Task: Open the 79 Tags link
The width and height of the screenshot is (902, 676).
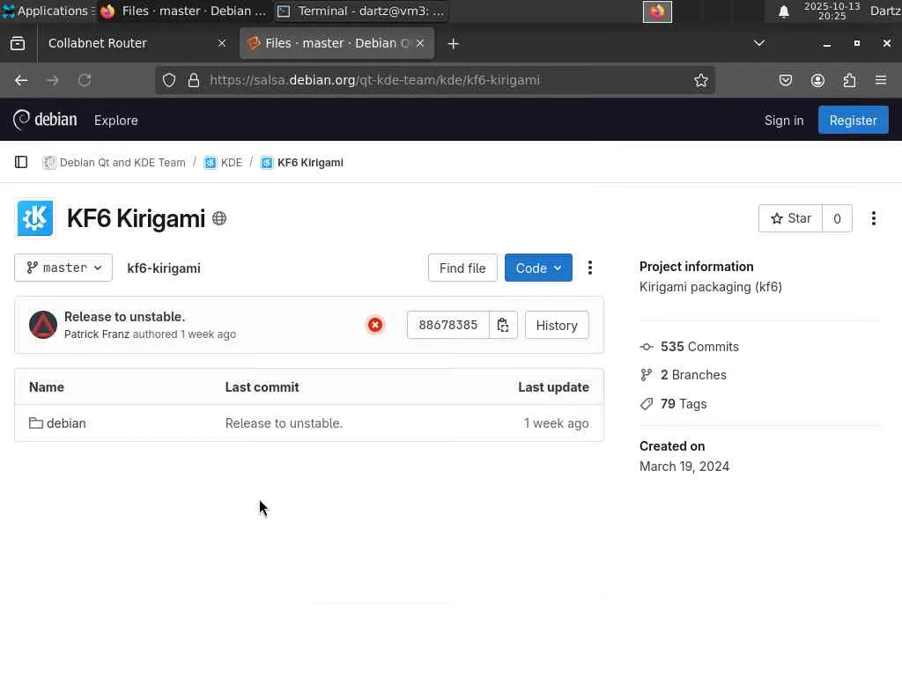Action: point(684,404)
